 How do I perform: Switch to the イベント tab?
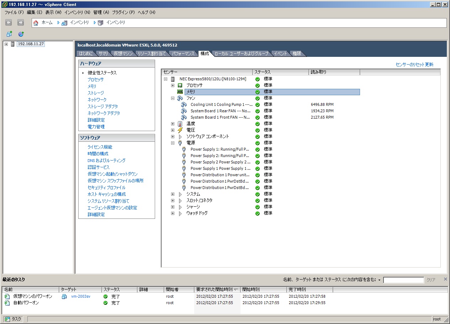click(280, 54)
